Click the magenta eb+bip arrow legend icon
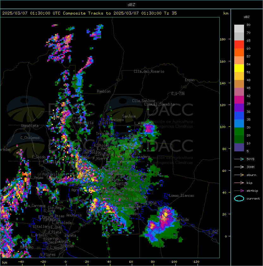 [x=239, y=191]
